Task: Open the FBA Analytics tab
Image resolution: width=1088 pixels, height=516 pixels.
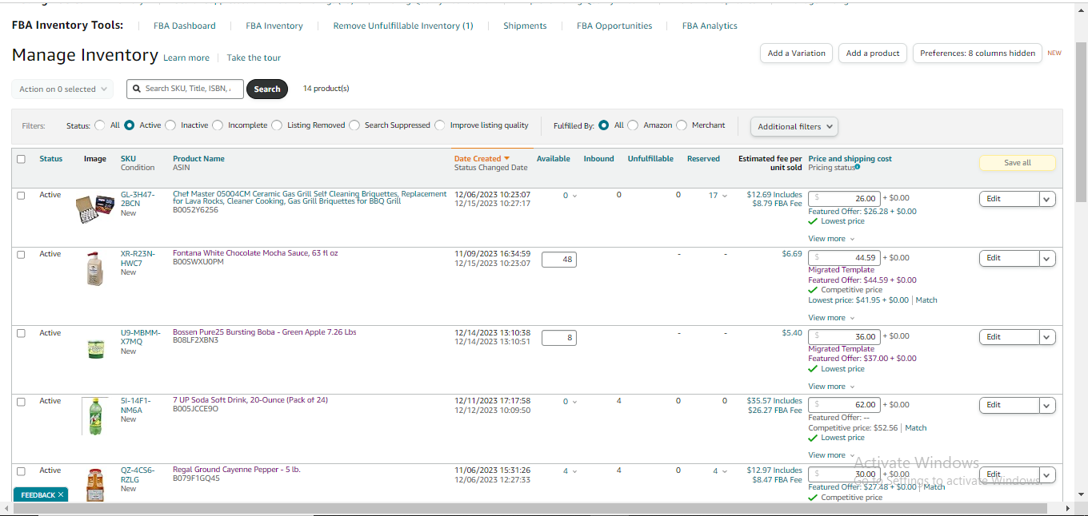Action: coord(710,26)
